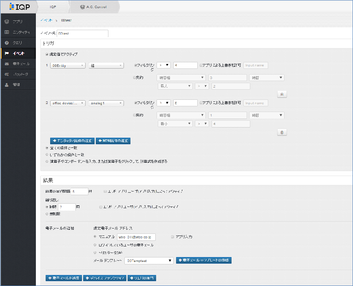The image size is (353, 286).
Task: Click the M2M条件の追加 button
Action: click(113, 141)
